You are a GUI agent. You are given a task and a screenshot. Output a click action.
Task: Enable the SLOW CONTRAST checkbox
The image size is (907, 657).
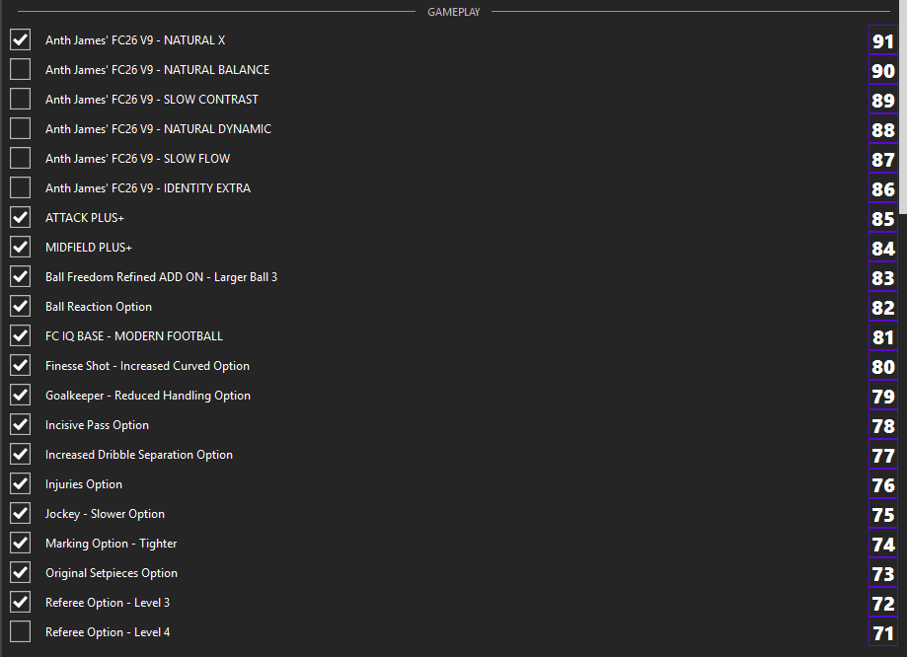pyautogui.click(x=21, y=99)
